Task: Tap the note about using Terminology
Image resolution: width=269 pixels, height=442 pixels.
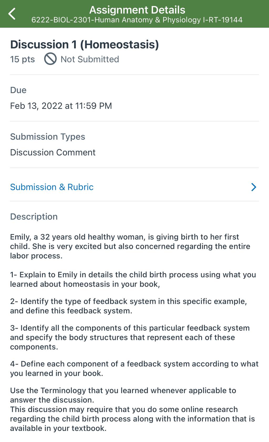Action: (x=123, y=395)
